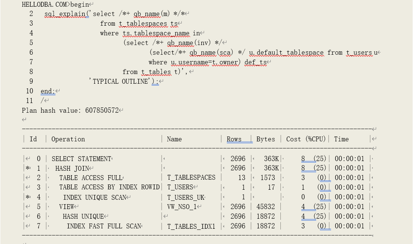The image size is (413, 244).
Task: Click the 'qb_name(inv)' hint text
Action: coord(189,43)
